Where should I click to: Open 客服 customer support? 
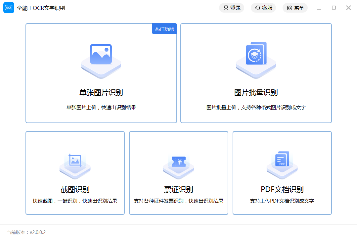264,8
